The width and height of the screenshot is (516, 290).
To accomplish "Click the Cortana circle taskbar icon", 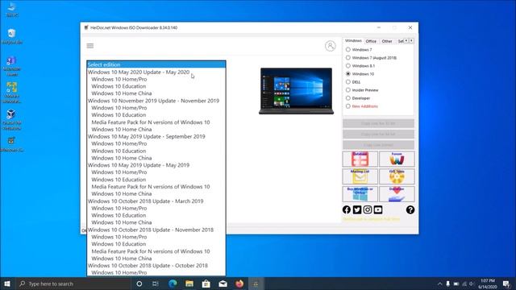I will [139, 284].
